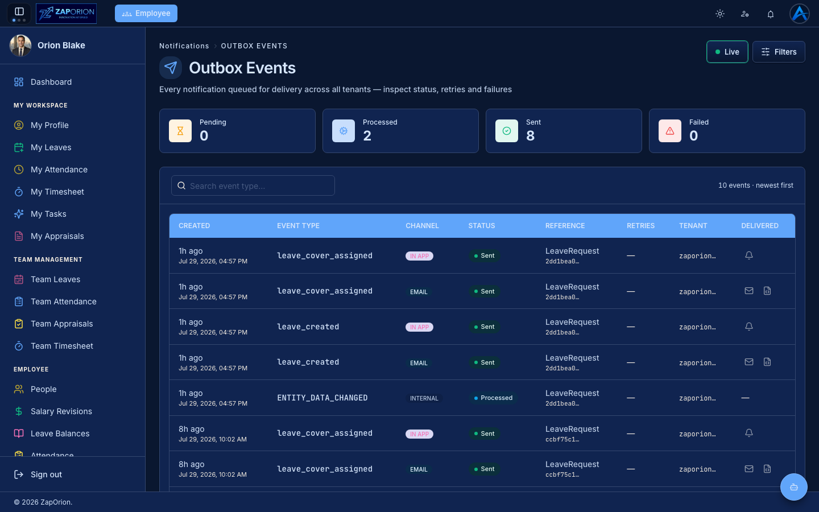Screen dimensions: 819x512
Task: Open Team Attendance in sidebar
Action: [73, 302]
